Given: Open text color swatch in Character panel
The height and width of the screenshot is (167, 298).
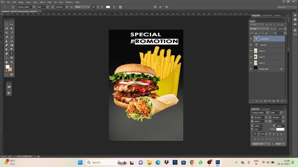Looking at the screenshot, I should click(x=280, y=129).
